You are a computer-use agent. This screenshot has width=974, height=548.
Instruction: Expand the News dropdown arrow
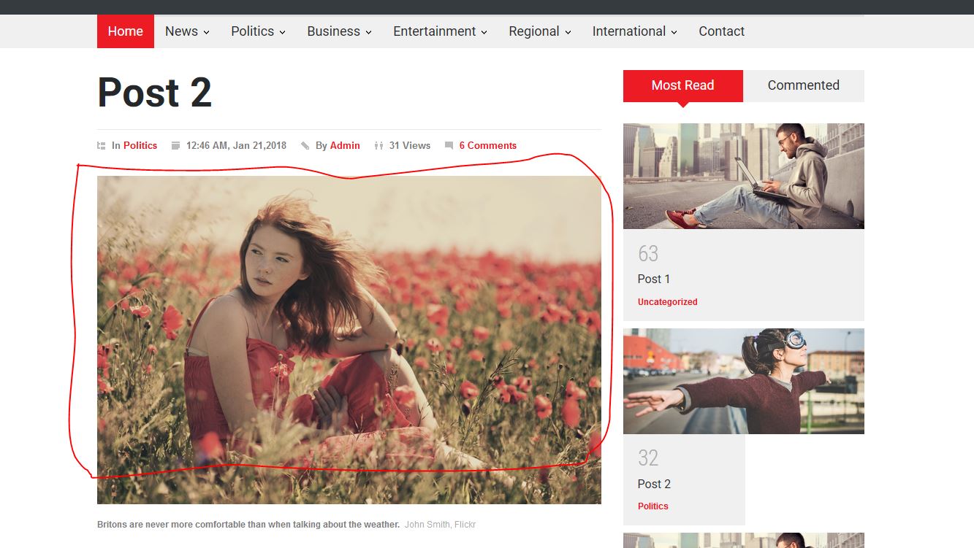tap(206, 32)
